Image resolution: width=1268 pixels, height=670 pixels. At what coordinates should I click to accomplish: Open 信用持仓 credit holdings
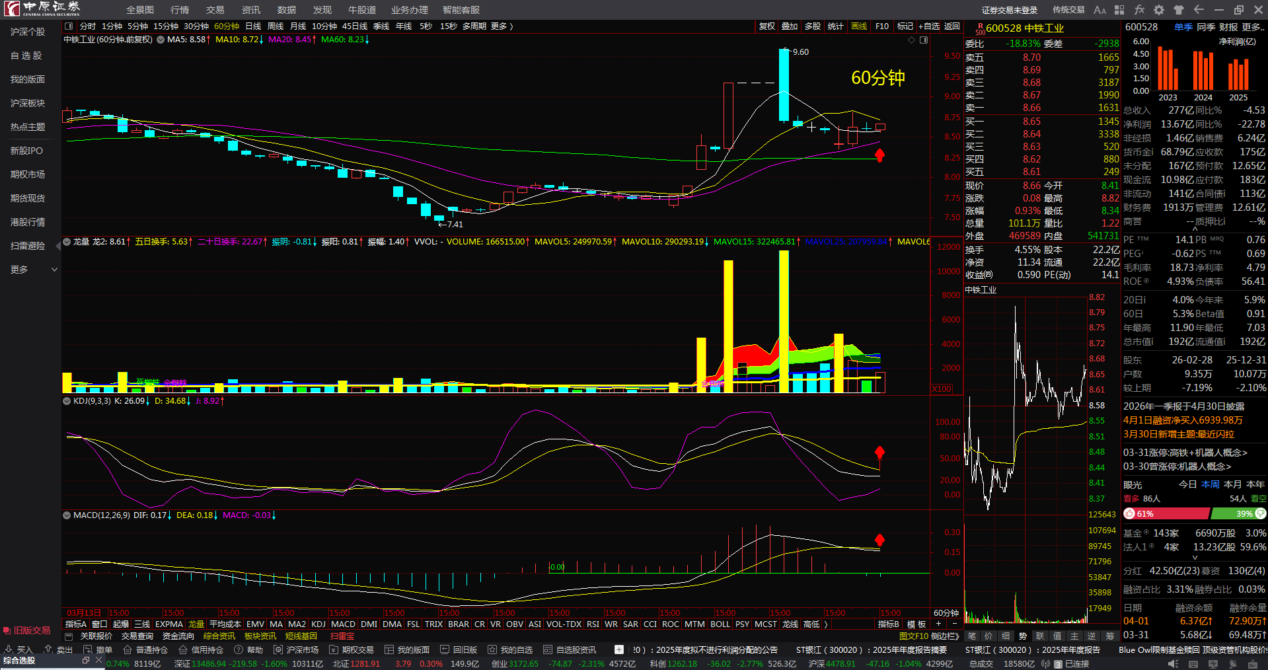(x=202, y=650)
